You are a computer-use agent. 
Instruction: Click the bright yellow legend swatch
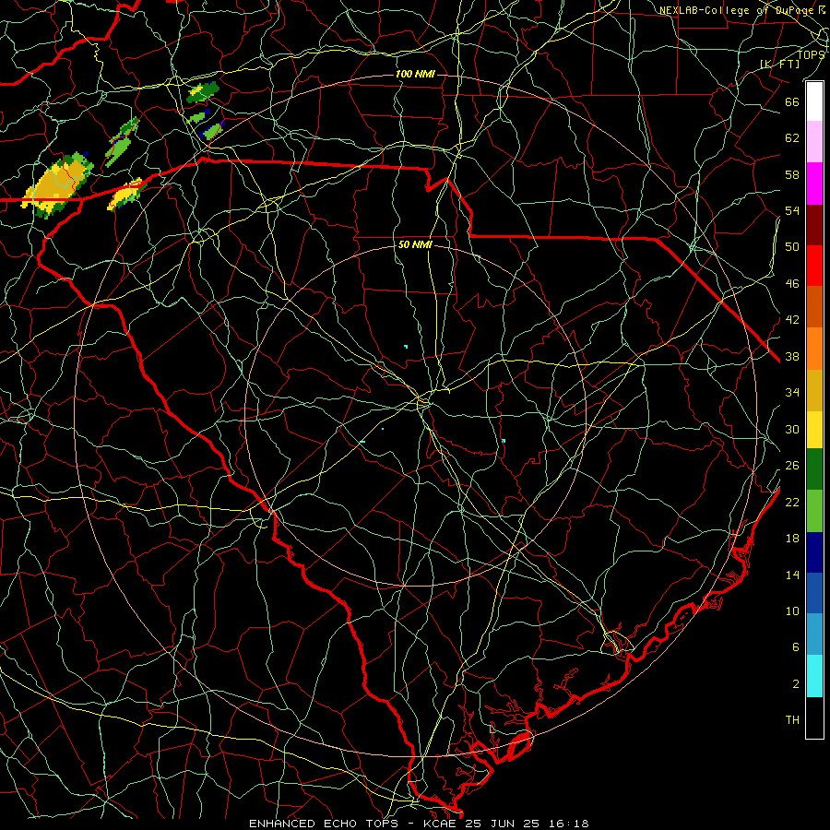coord(814,429)
